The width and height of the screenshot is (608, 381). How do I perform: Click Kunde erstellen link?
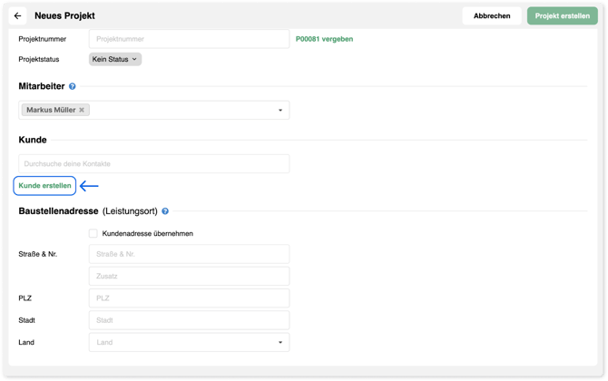[44, 186]
